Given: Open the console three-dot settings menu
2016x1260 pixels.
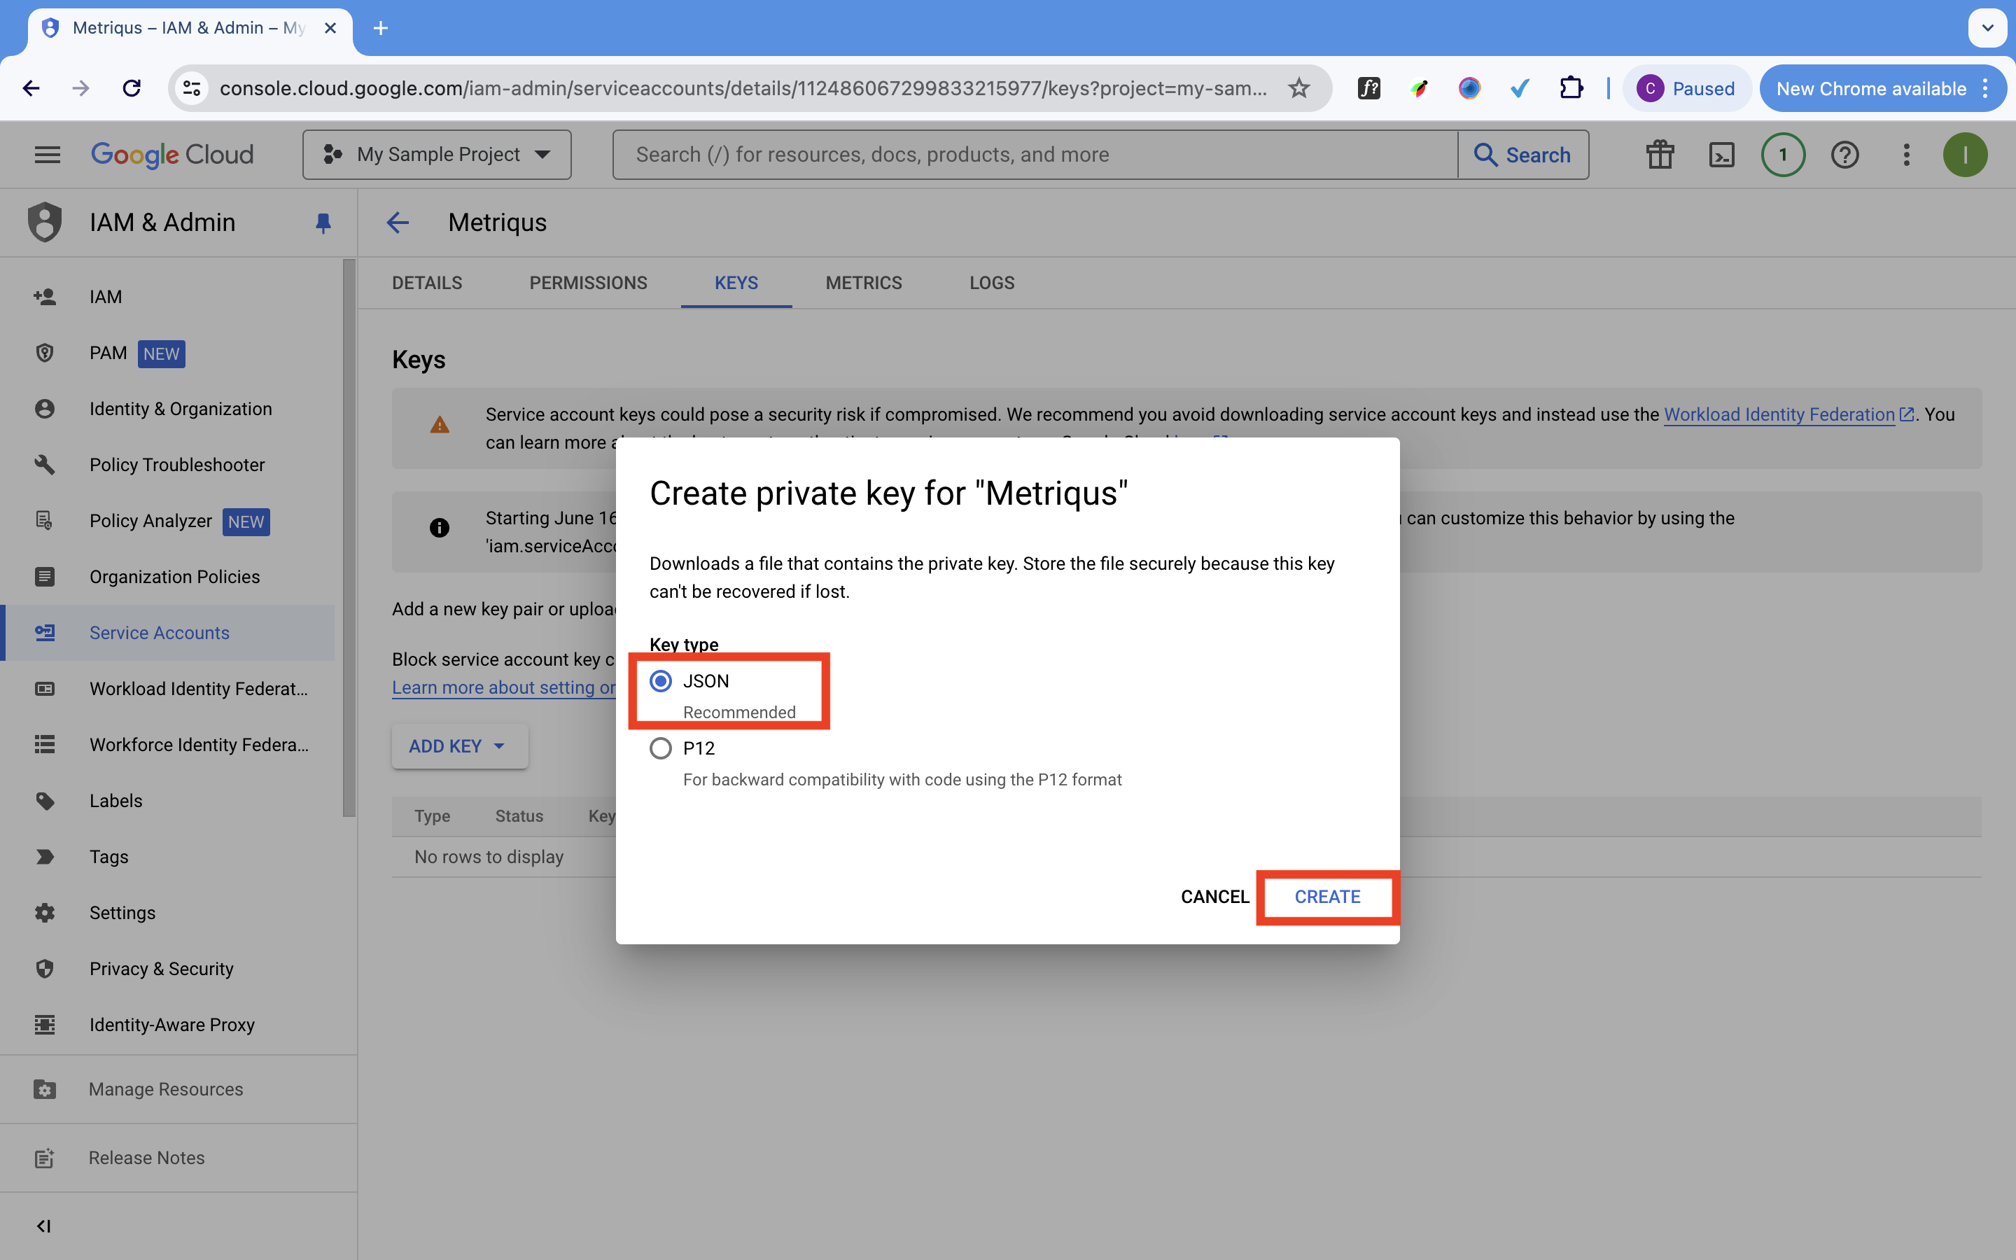Looking at the screenshot, I should tap(1906, 154).
